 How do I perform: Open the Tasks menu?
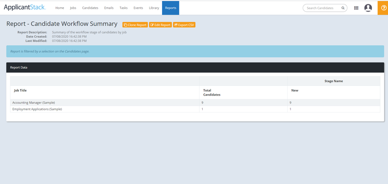(124, 8)
